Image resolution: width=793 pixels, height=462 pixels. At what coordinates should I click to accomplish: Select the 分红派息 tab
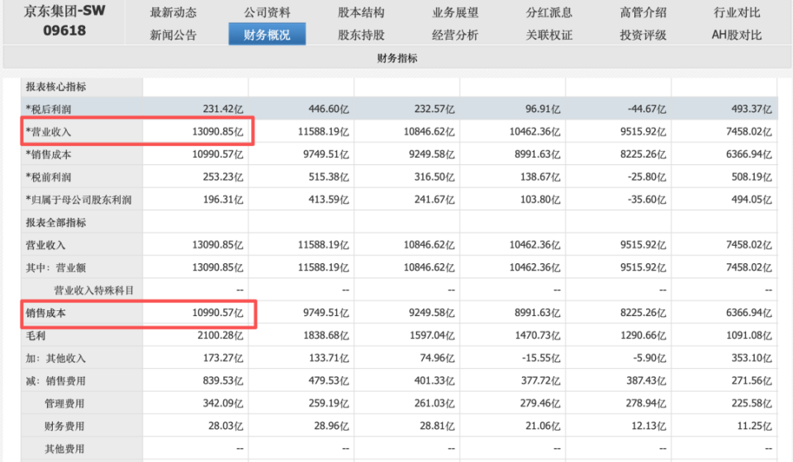click(548, 12)
